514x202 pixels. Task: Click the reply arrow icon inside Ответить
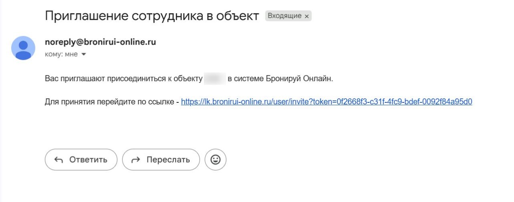point(59,160)
